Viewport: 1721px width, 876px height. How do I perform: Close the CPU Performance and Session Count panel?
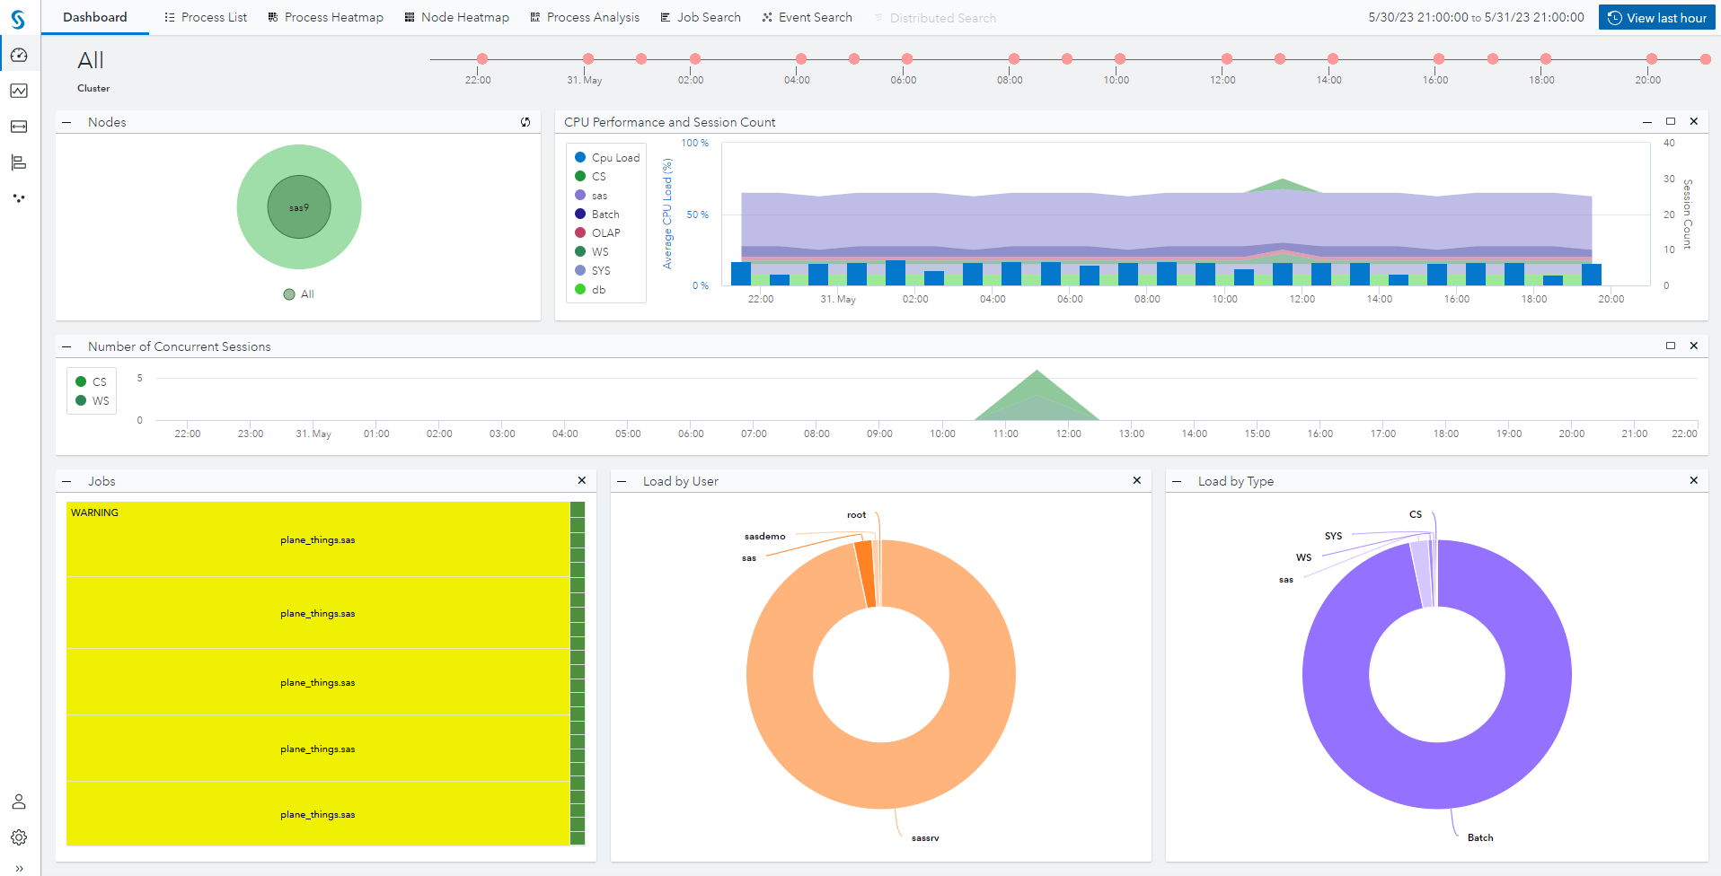[x=1694, y=121]
